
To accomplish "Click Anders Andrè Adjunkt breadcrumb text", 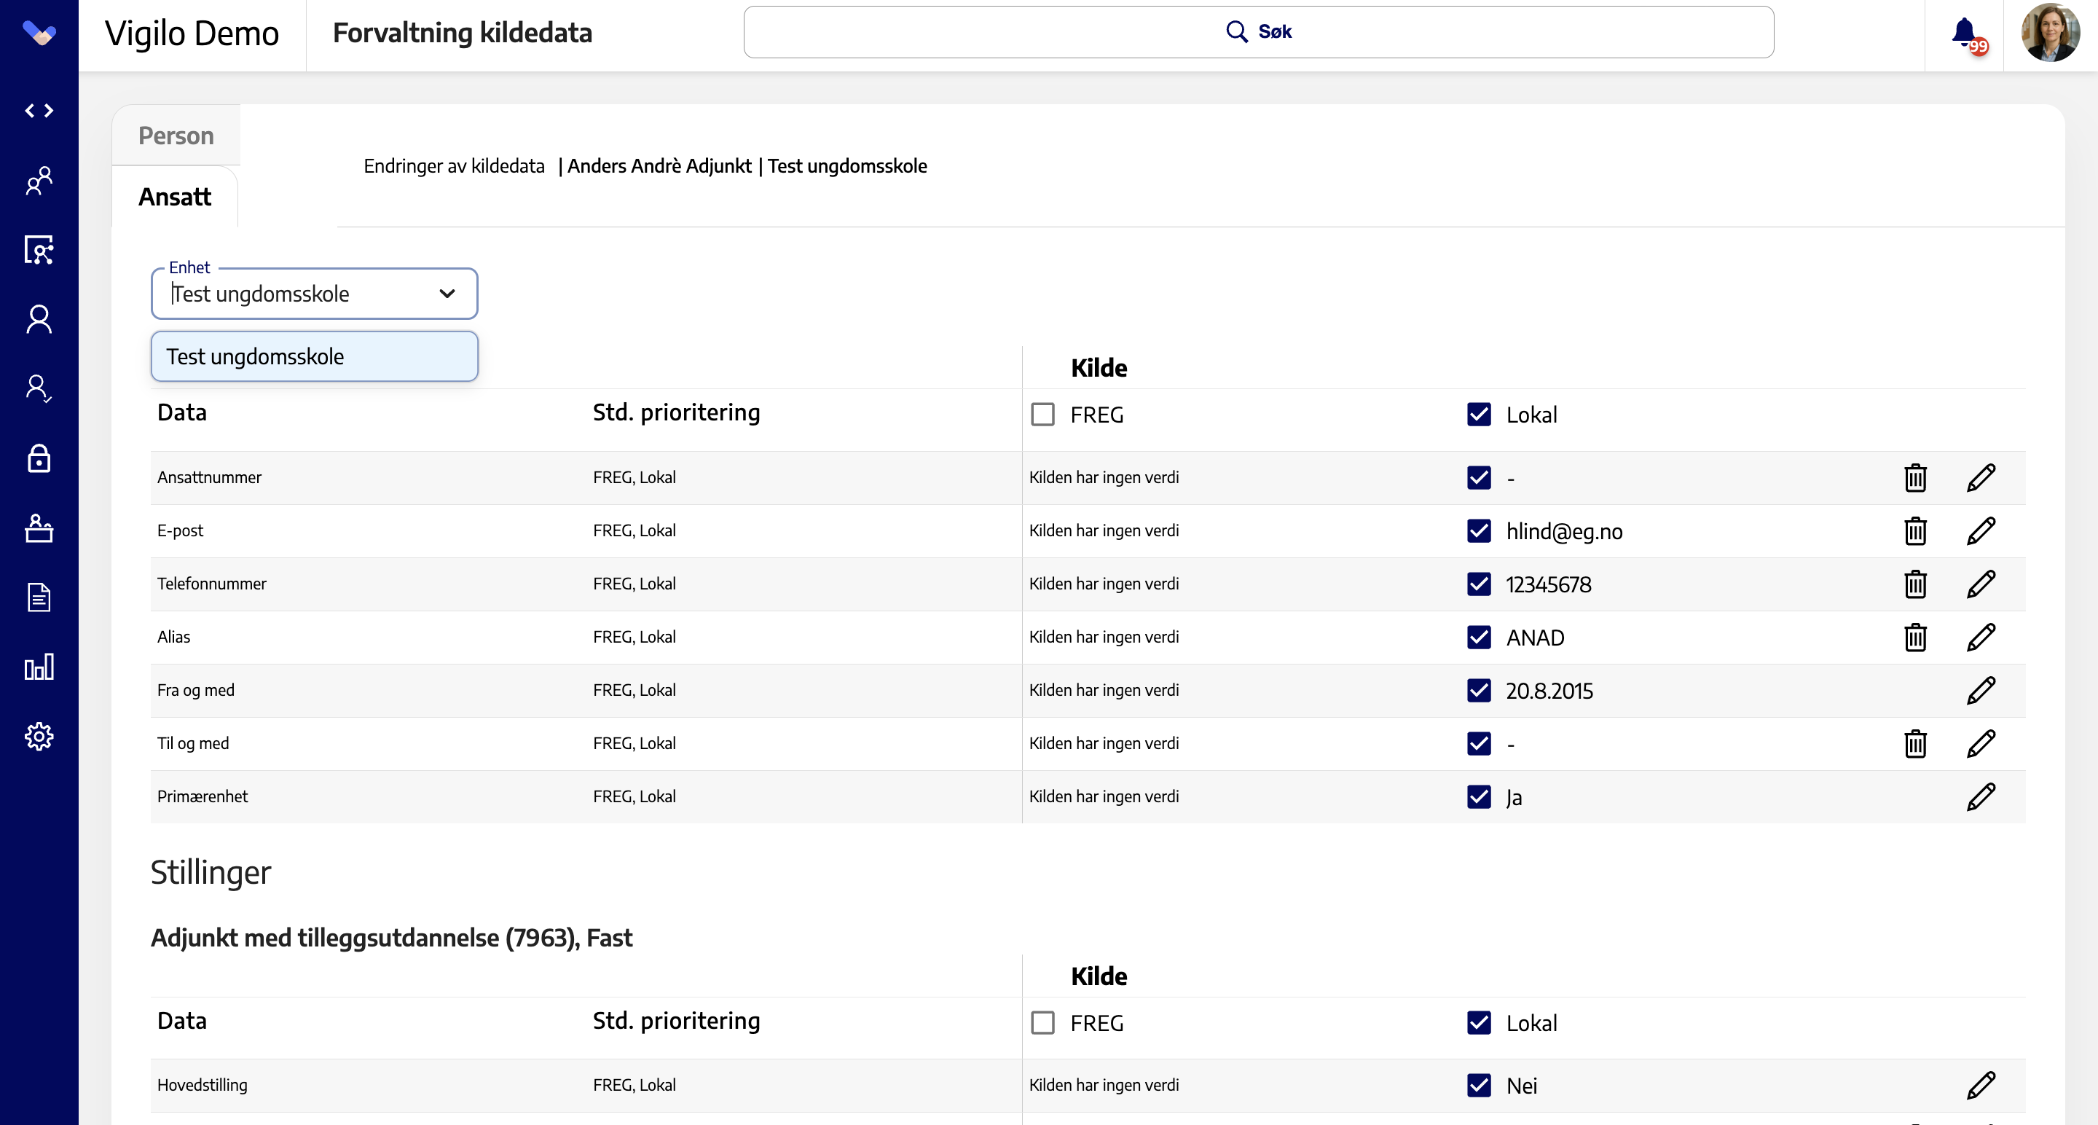I will (x=660, y=166).
